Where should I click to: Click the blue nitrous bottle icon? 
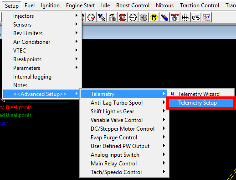(x=164, y=17)
